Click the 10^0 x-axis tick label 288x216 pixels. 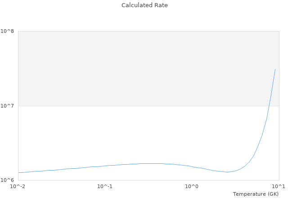192,186
